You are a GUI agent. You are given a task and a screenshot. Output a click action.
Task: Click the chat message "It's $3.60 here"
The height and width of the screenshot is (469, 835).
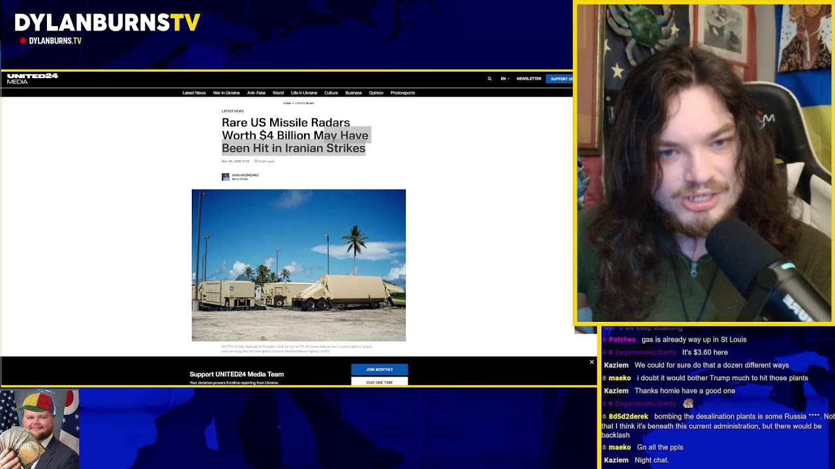(705, 352)
